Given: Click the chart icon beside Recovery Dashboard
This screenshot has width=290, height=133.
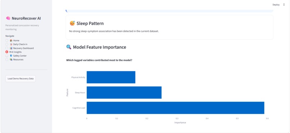Looking at the screenshot, I should [x=11, y=48].
